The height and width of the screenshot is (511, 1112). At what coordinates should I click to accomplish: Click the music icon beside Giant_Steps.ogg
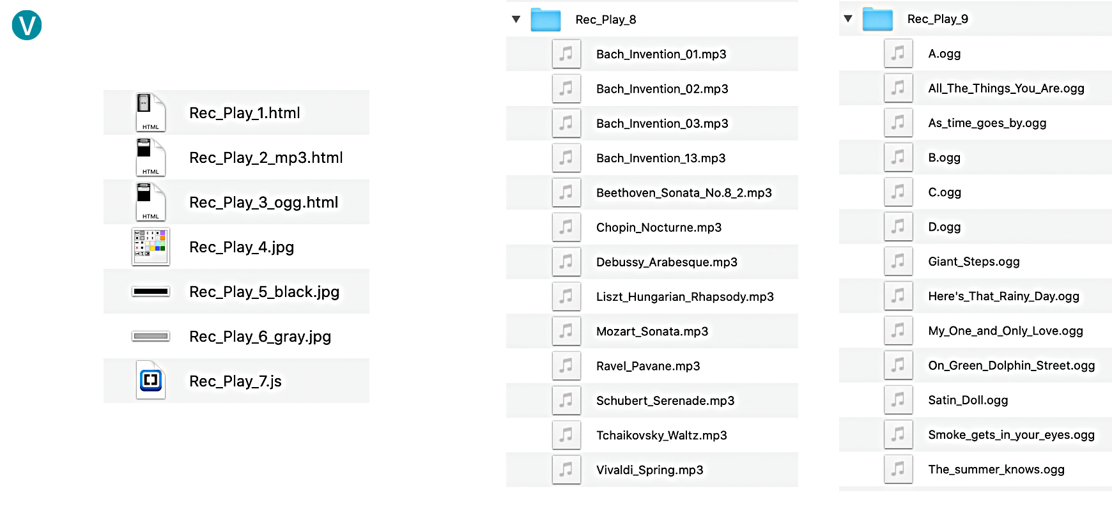coord(898,261)
